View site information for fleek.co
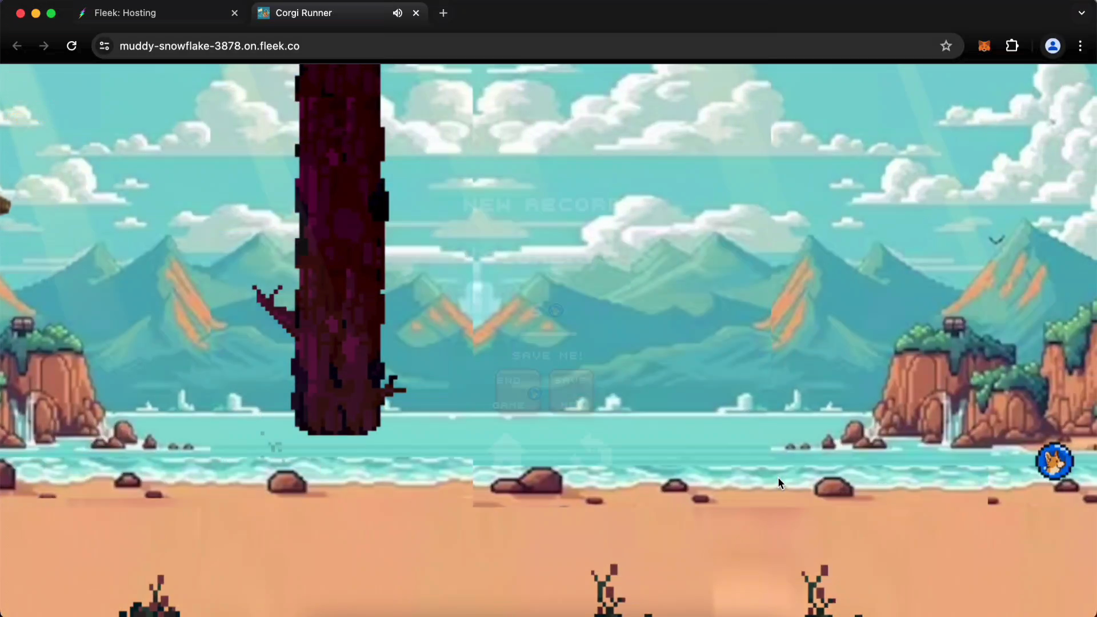Viewport: 1097px width, 617px height. (104, 46)
